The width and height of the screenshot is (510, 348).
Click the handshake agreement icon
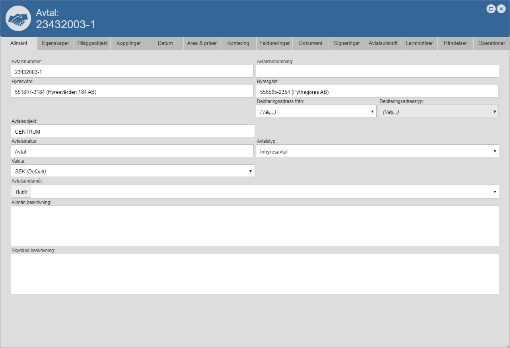pyautogui.click(x=18, y=18)
